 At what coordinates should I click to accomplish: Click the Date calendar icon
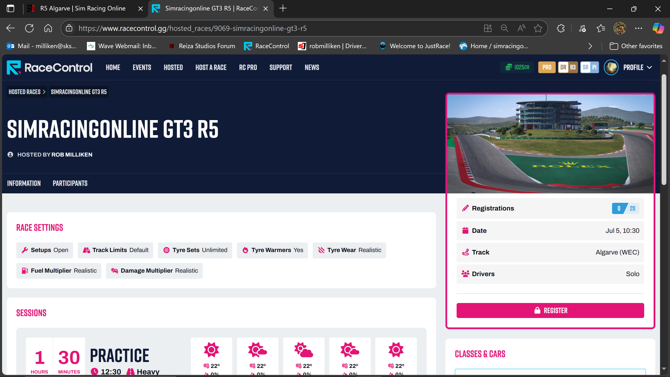(465, 230)
